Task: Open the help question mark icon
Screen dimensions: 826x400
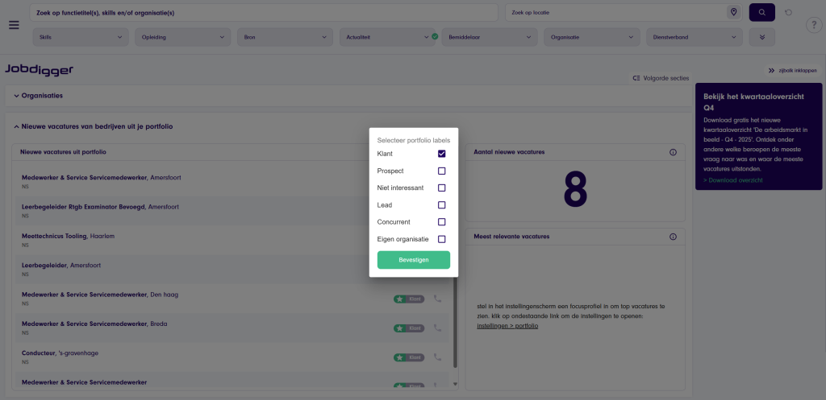Action: coord(813,25)
